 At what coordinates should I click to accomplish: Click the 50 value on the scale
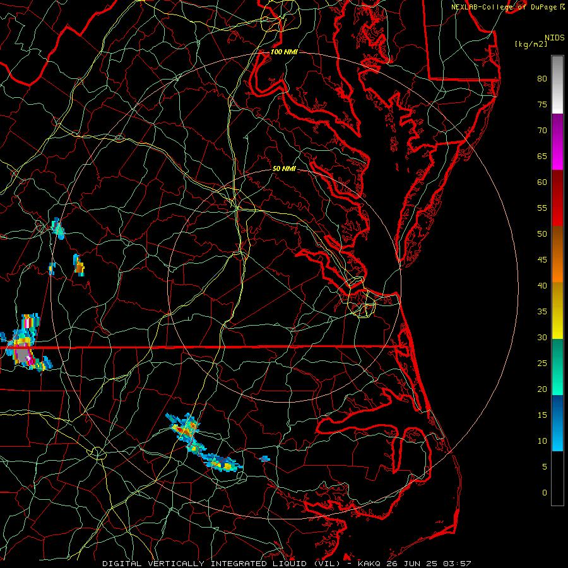click(542, 234)
